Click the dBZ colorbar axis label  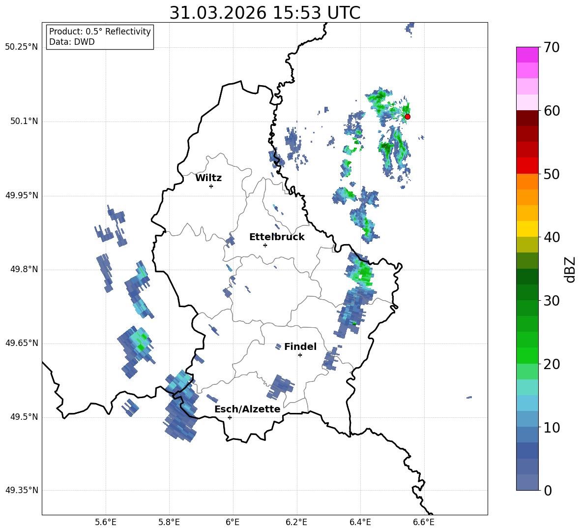pos(571,269)
